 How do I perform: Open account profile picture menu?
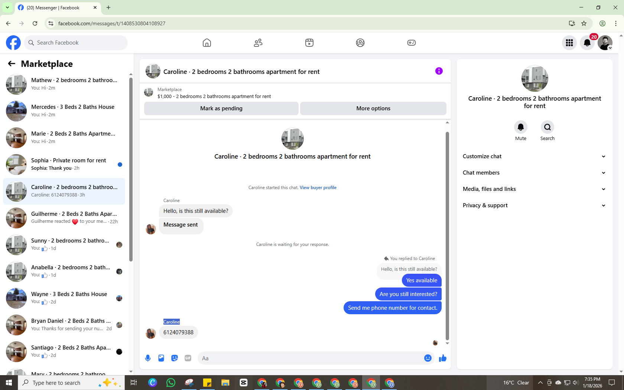605,43
